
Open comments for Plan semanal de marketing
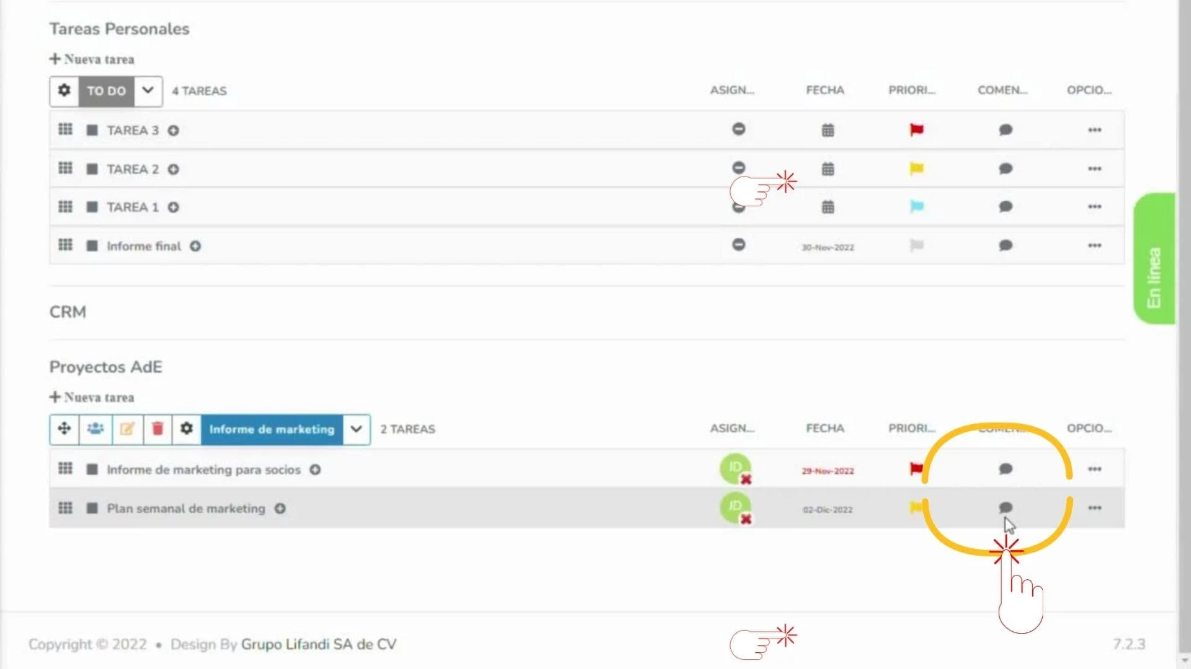coord(1006,508)
